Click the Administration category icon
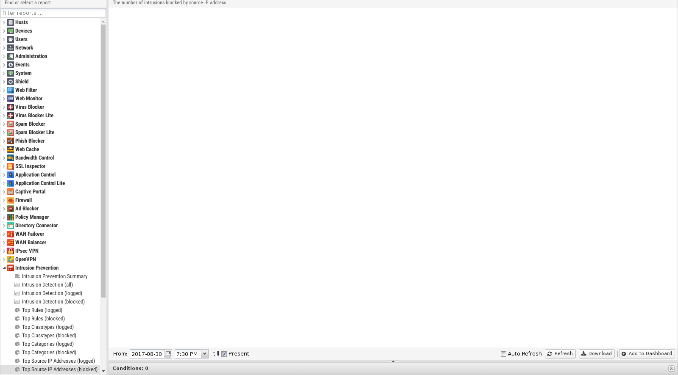 coord(11,56)
